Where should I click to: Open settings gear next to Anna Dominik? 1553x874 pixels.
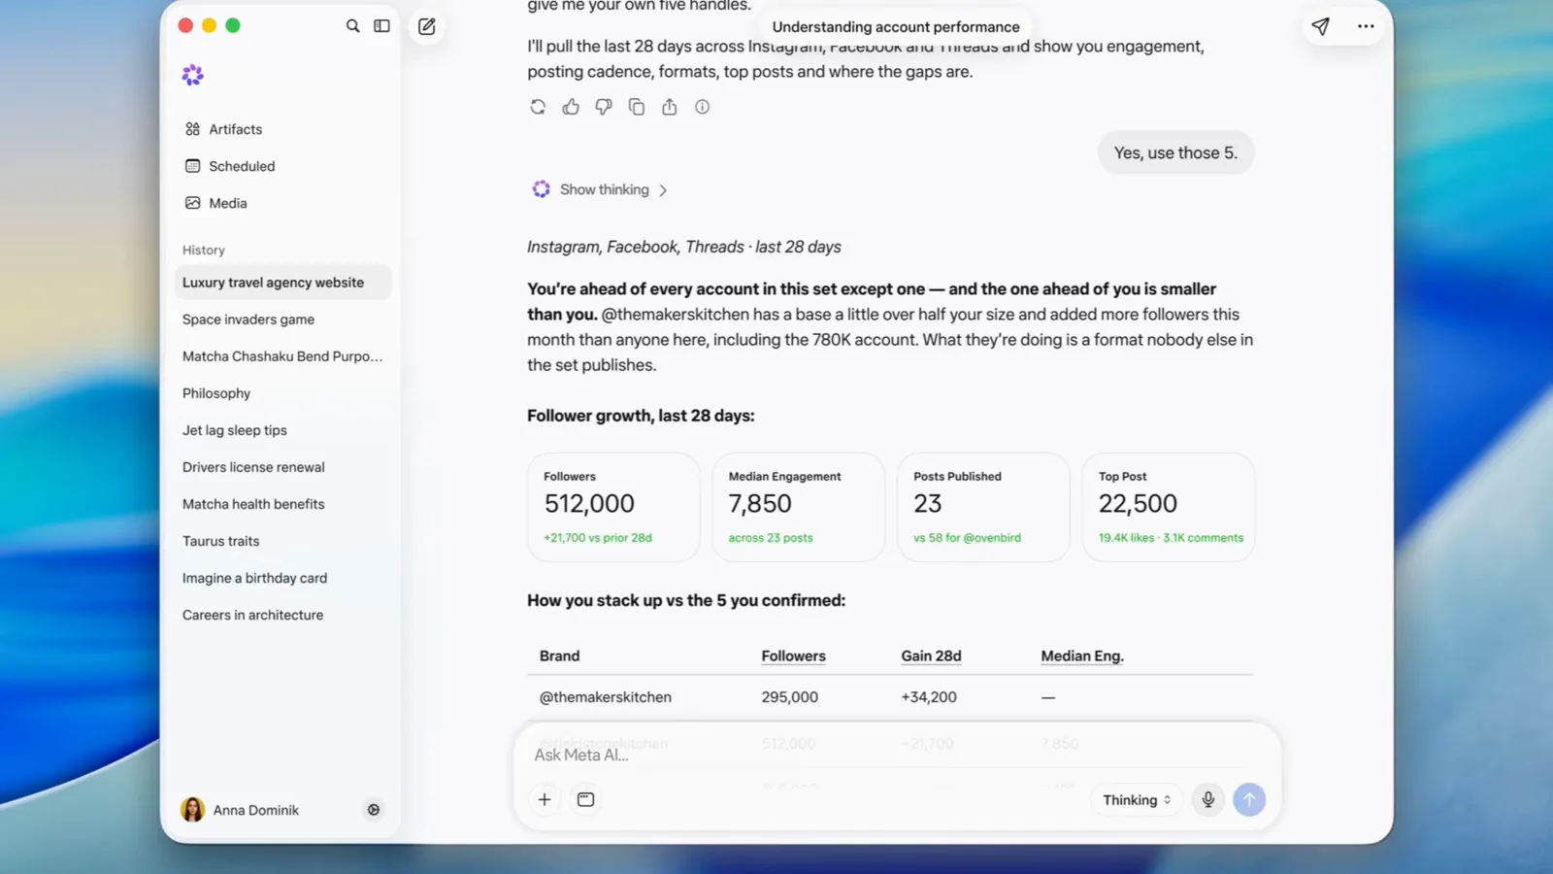tap(374, 810)
